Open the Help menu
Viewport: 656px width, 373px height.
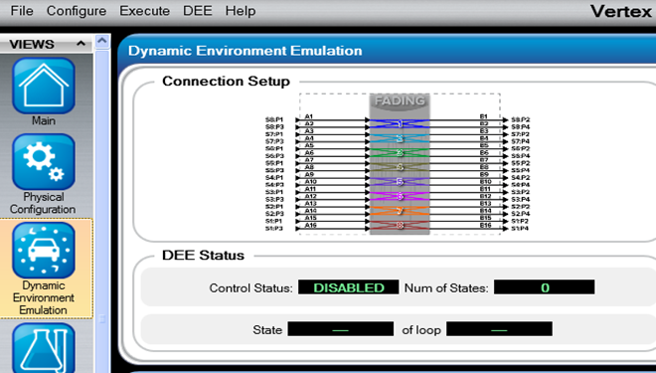[241, 11]
